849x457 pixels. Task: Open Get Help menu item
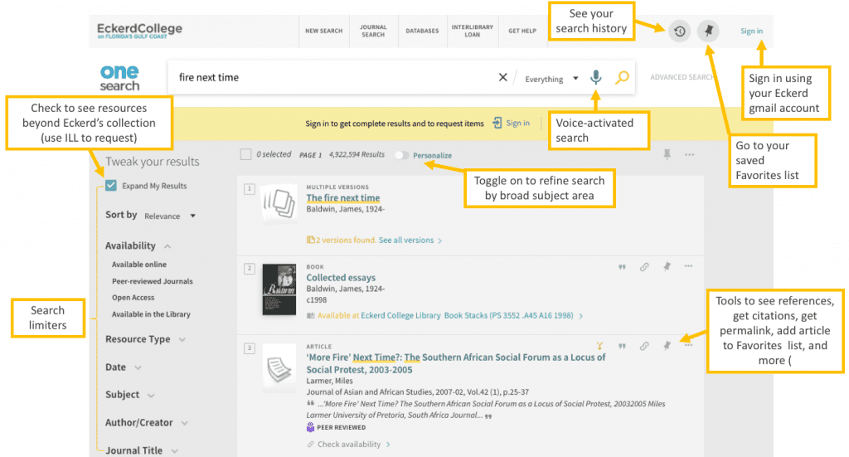click(522, 31)
